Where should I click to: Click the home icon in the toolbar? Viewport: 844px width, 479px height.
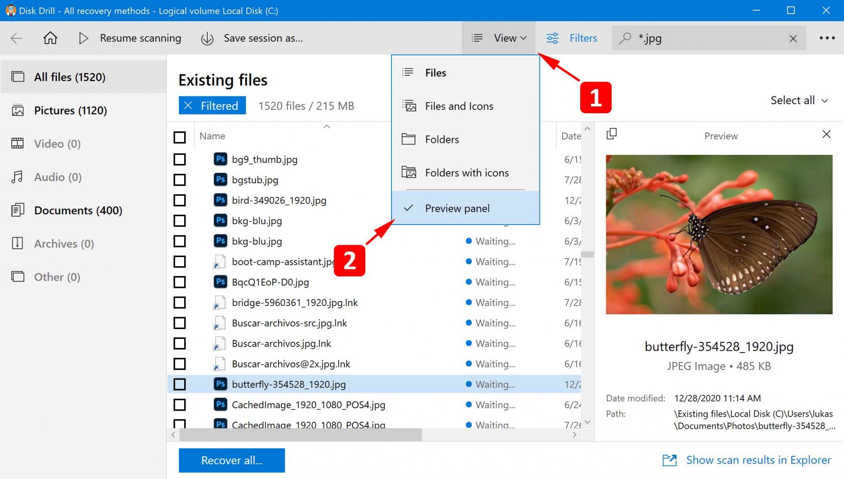click(50, 38)
